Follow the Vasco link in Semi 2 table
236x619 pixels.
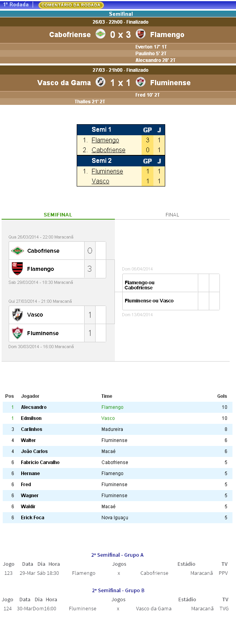[x=100, y=181]
